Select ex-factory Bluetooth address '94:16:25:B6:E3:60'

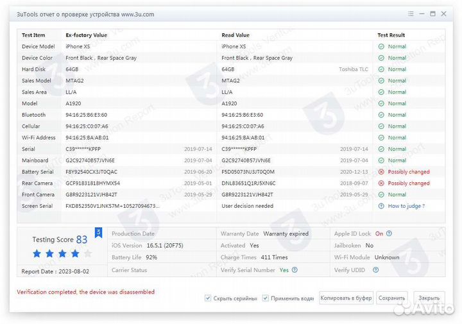coord(87,115)
